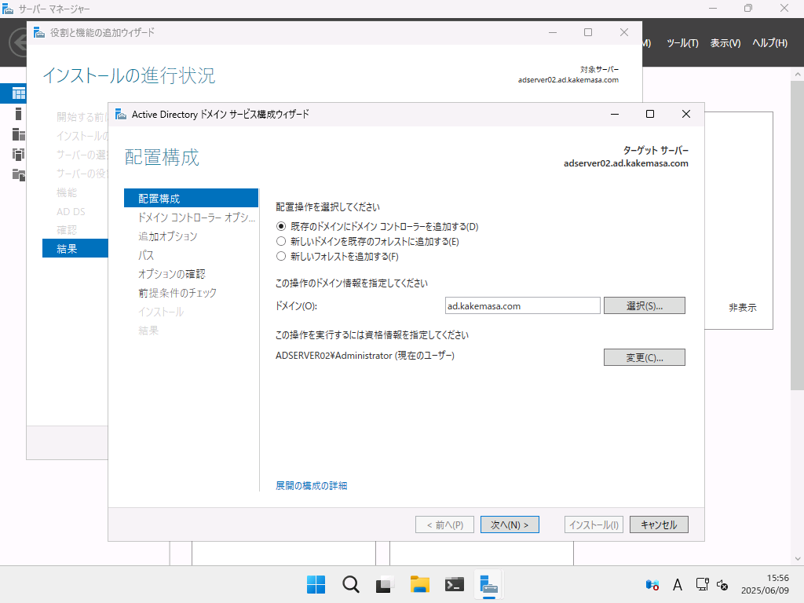Image resolution: width=804 pixels, height=603 pixels.
Task: Click the domain name input field
Action: click(x=522, y=305)
